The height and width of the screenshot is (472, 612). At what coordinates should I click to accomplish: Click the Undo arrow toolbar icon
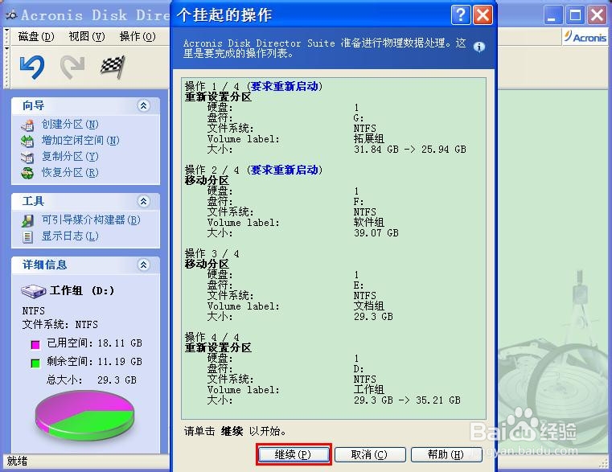32,68
